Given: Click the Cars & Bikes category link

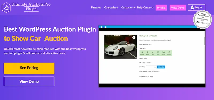Looking at the screenshot, I should click(x=149, y=76).
